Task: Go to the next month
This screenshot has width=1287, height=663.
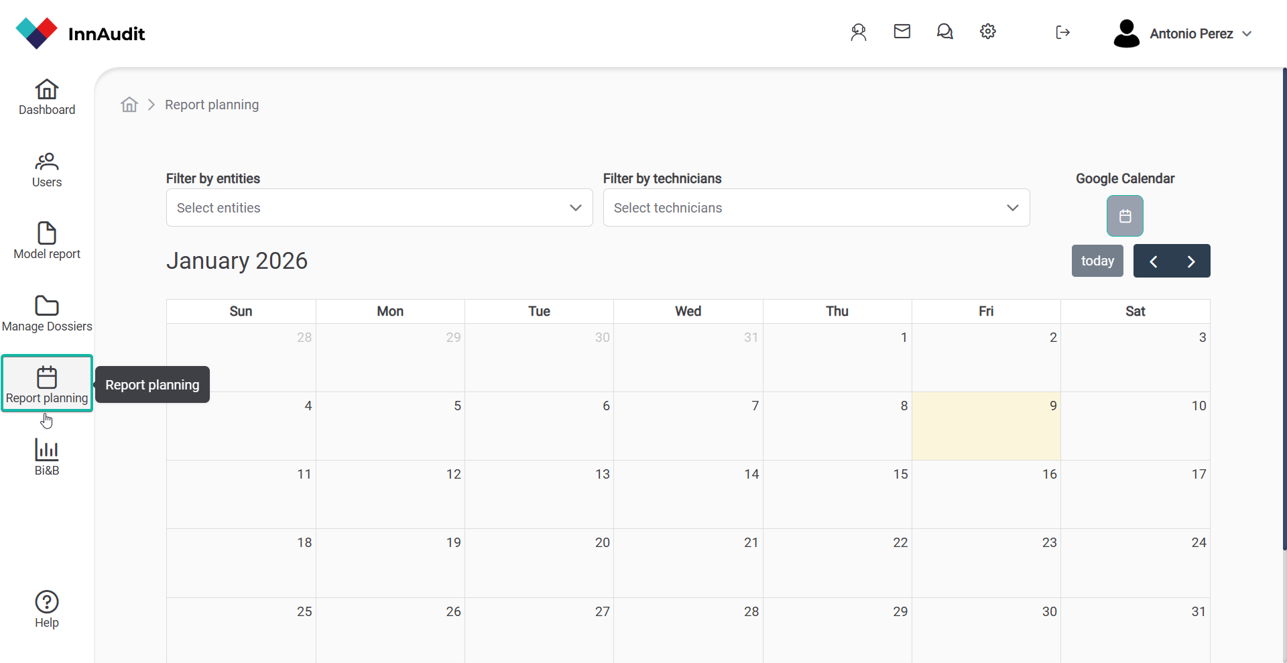Action: coord(1191,261)
